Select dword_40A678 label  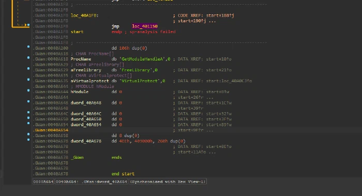[x=86, y=141]
